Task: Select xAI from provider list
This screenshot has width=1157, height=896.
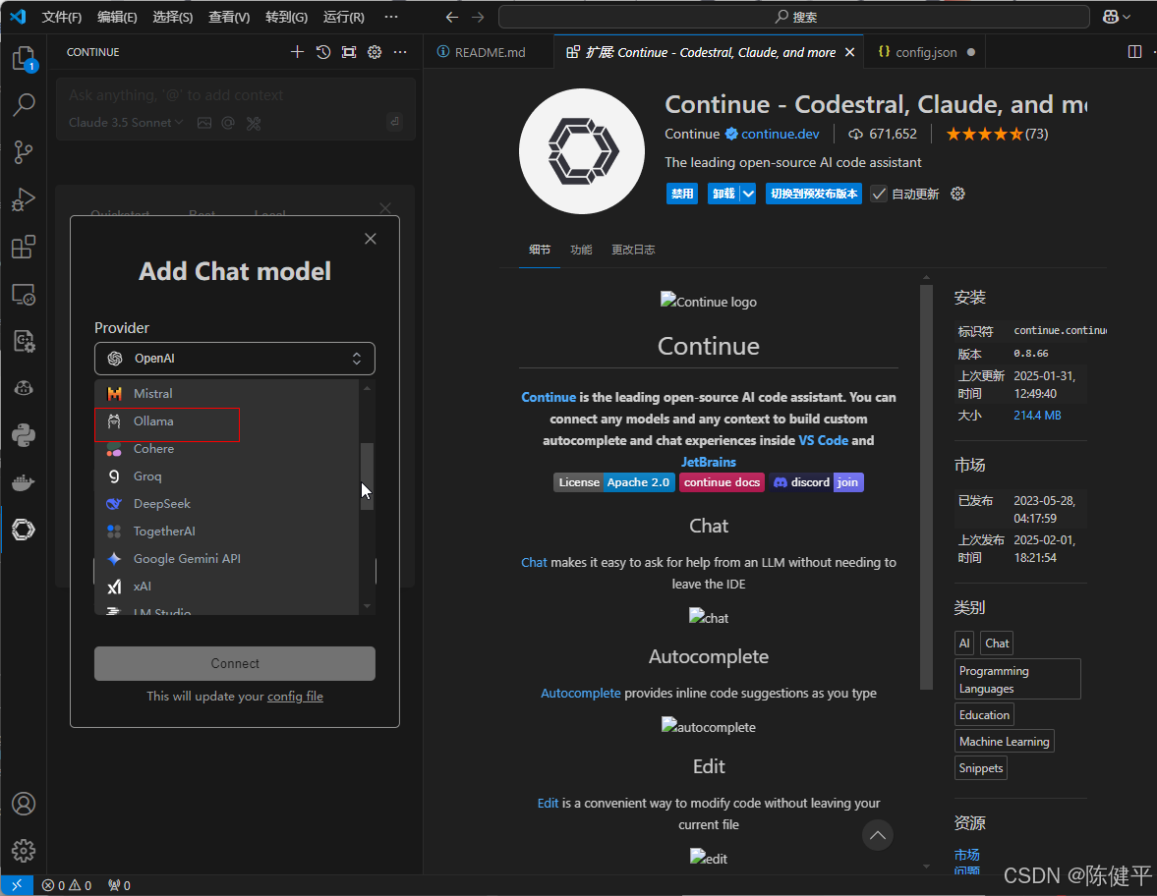Action: (x=226, y=587)
